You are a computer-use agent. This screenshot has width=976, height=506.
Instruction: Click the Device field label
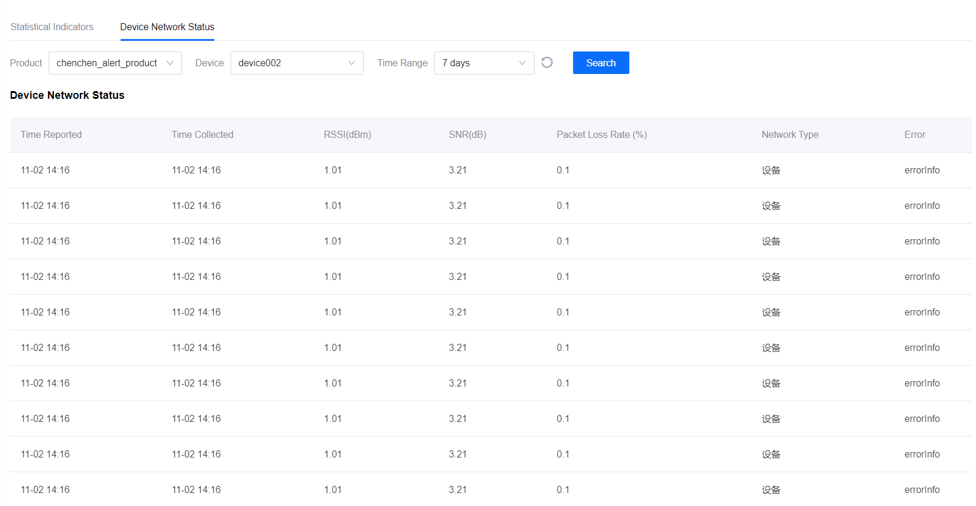[x=210, y=63]
